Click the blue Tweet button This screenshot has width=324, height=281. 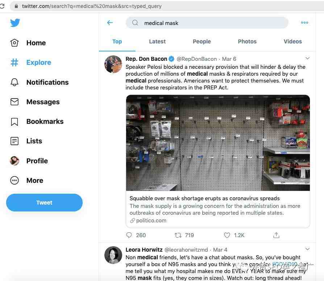pos(44,202)
